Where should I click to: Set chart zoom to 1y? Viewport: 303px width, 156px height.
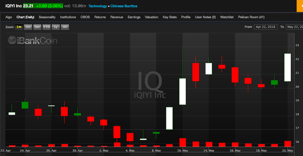pos(56,27)
